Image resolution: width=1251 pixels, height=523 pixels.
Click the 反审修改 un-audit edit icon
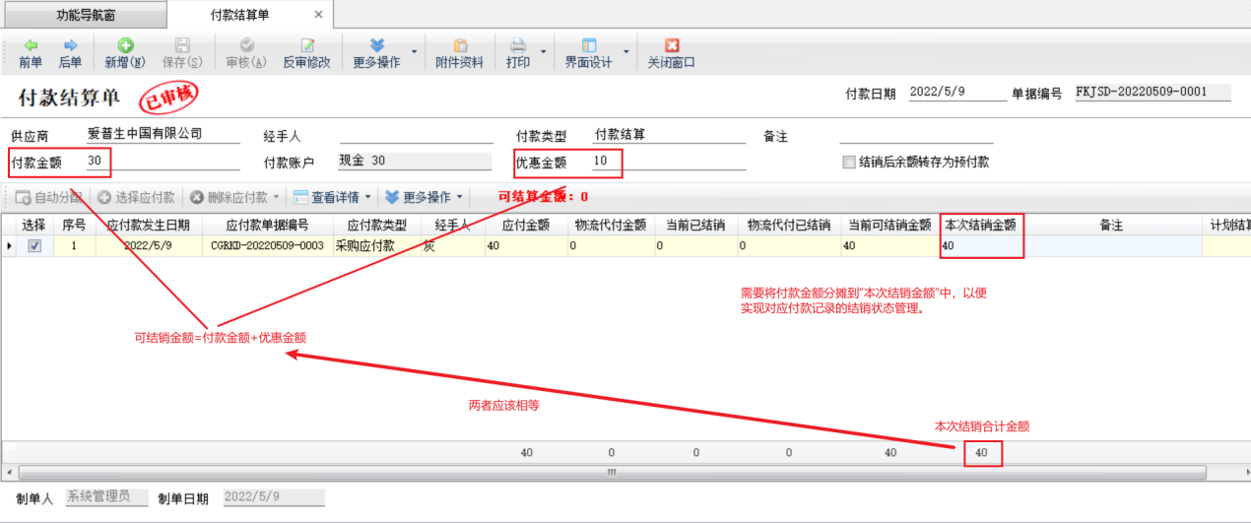point(307,46)
